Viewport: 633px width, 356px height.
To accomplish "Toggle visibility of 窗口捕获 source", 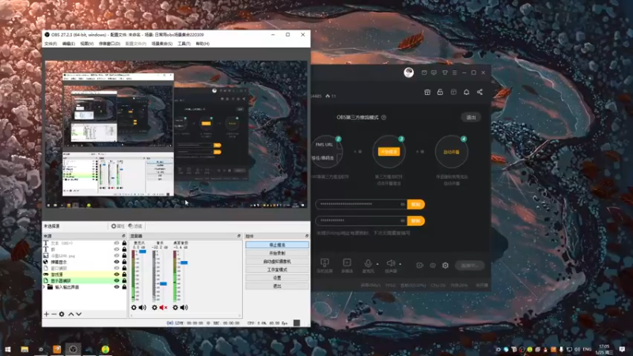I will tap(116, 268).
